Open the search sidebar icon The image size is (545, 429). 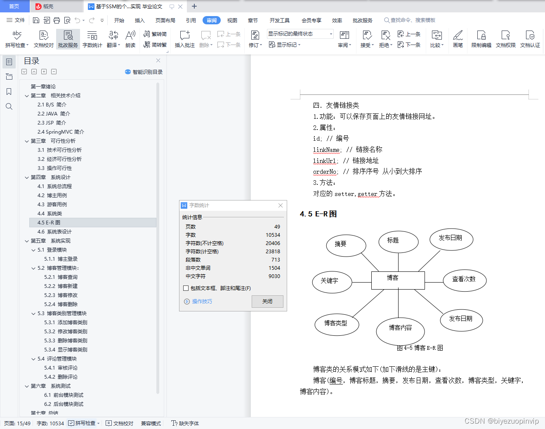(x=9, y=106)
